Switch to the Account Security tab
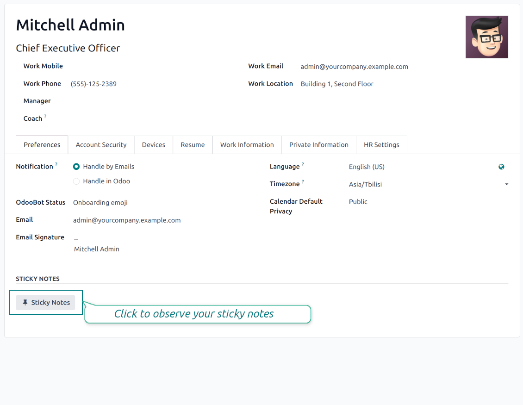 coord(101,145)
